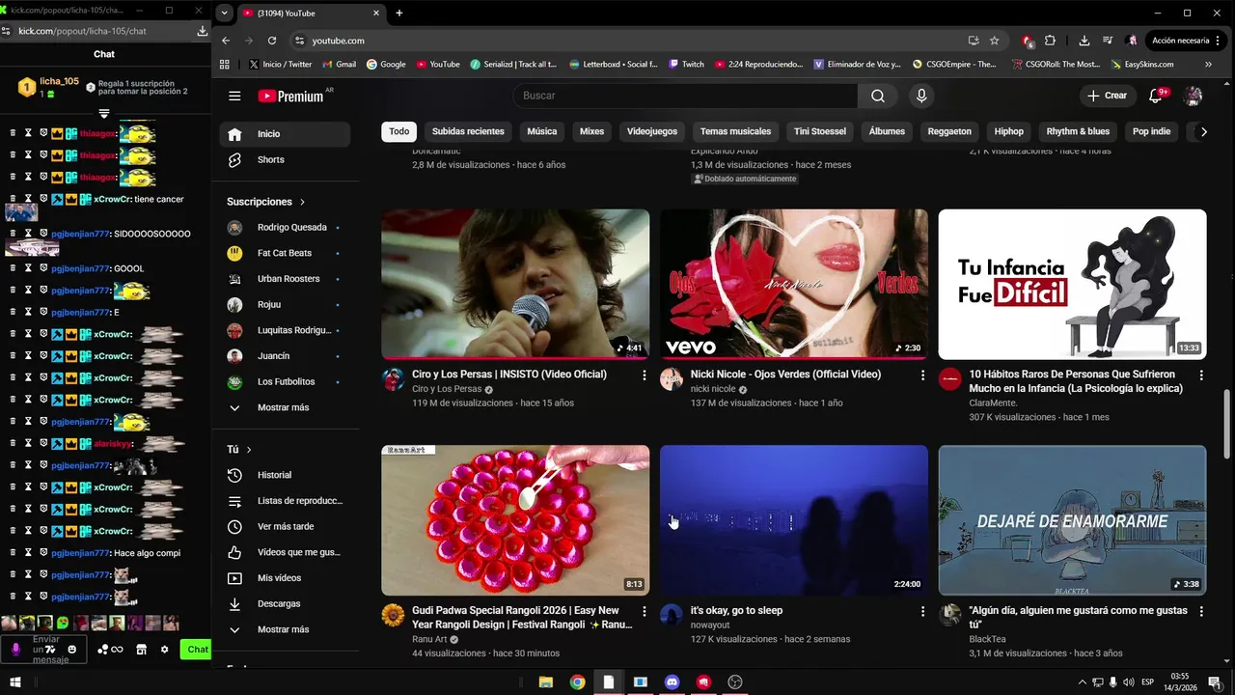1235x695 pixels.
Task: Open YouTube notifications bell
Action: (1156, 96)
